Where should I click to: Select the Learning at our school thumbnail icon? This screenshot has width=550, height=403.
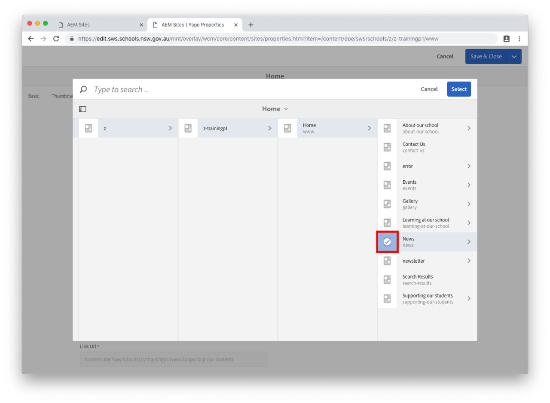[x=387, y=223]
